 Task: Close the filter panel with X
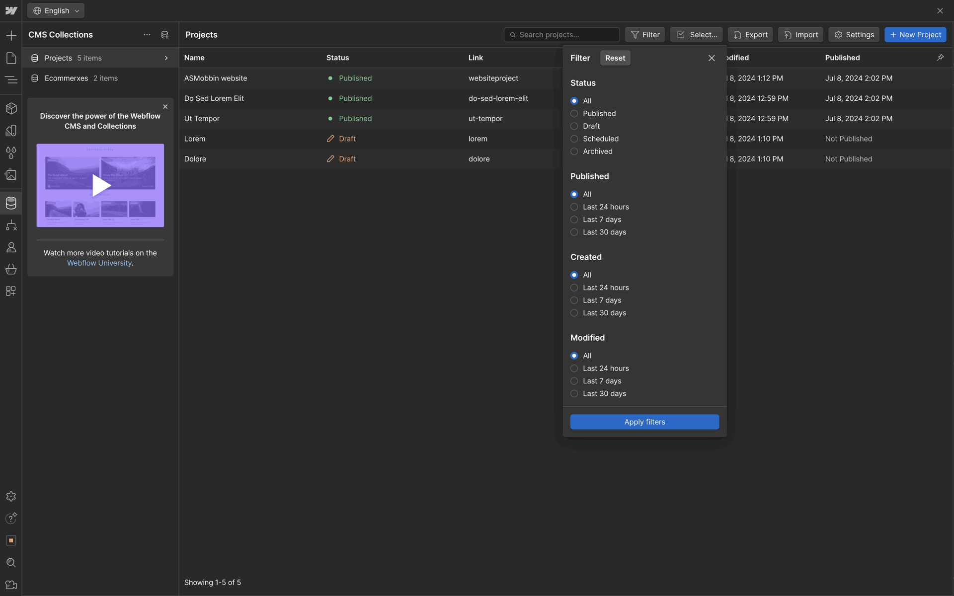pyautogui.click(x=712, y=58)
